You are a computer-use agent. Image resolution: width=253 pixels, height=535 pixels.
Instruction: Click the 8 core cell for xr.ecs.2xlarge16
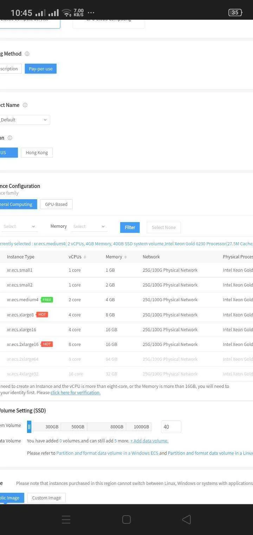tap(74, 344)
